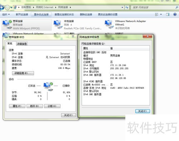Open the address bar history dropdown
Image resolution: width=179 pixels, height=141 pixels.
tap(122, 8)
